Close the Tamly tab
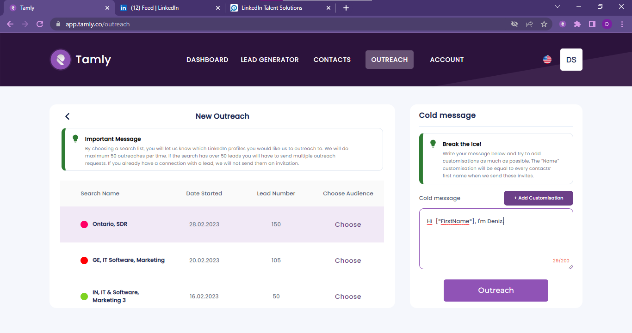This screenshot has height=333, width=632. [x=107, y=8]
